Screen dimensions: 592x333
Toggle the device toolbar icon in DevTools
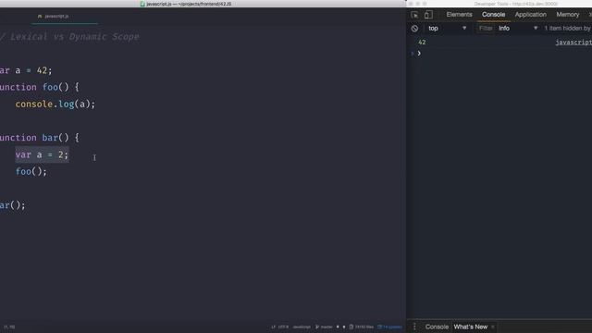pyautogui.click(x=428, y=15)
